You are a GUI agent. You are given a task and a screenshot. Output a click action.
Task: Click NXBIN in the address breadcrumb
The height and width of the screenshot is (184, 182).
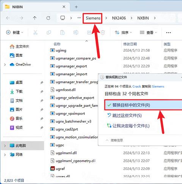[x=143, y=18]
